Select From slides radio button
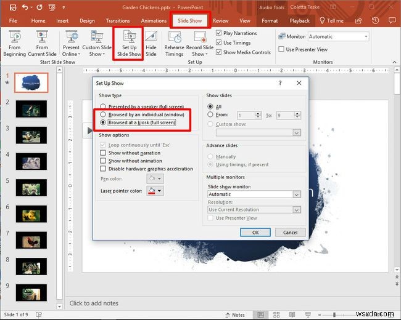The height and width of the screenshot is (320, 401). [x=210, y=114]
